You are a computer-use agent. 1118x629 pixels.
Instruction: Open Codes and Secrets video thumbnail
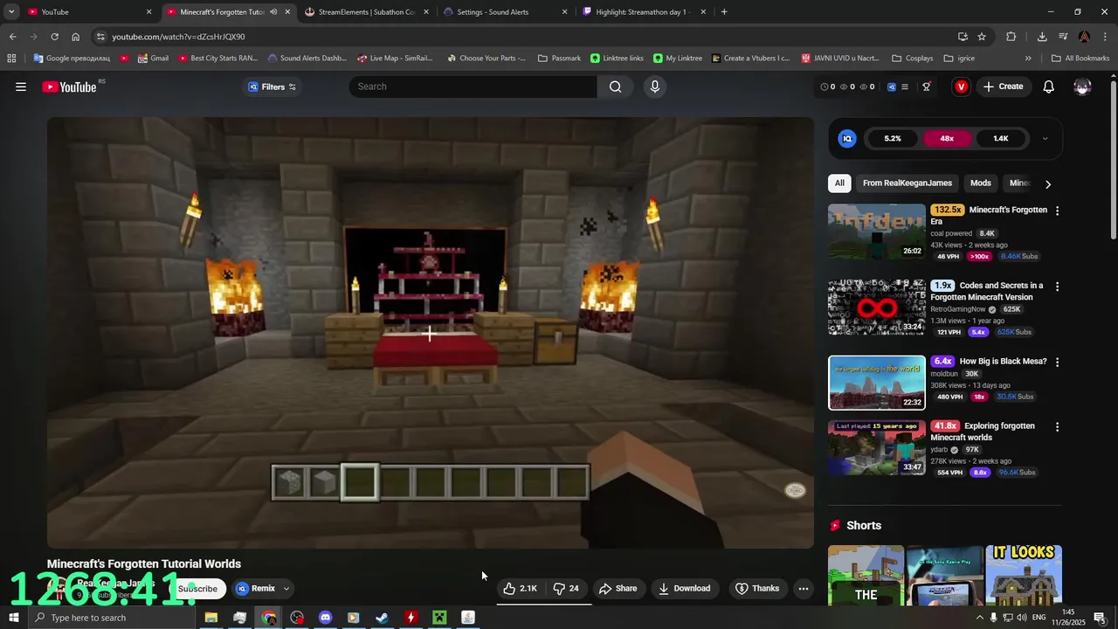876,307
